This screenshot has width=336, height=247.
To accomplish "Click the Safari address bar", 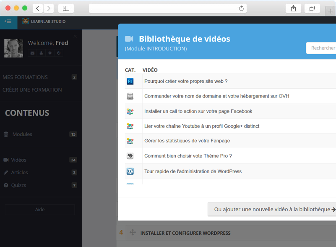I will [167, 8].
